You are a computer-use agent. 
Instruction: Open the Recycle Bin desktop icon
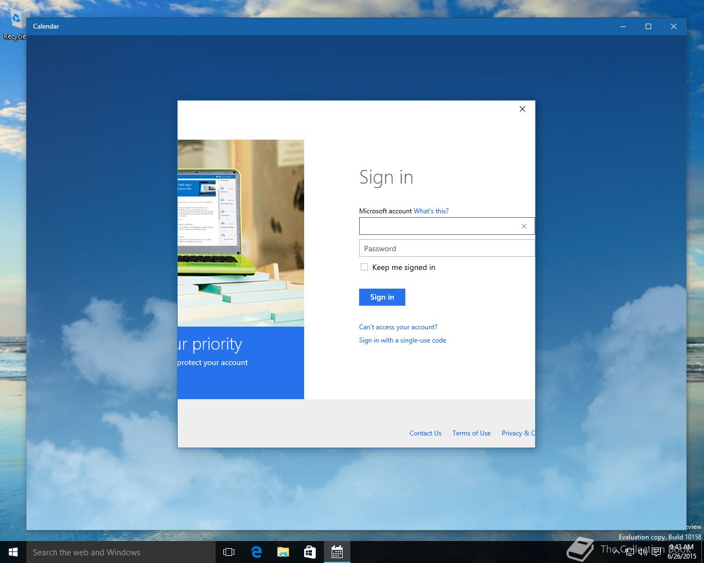click(15, 22)
